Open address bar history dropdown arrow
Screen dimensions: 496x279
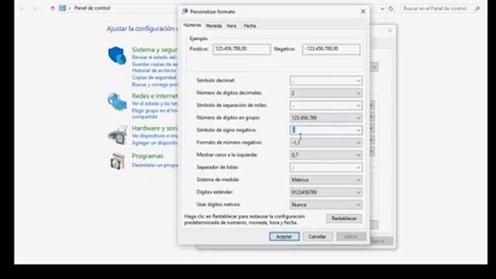pos(382,9)
